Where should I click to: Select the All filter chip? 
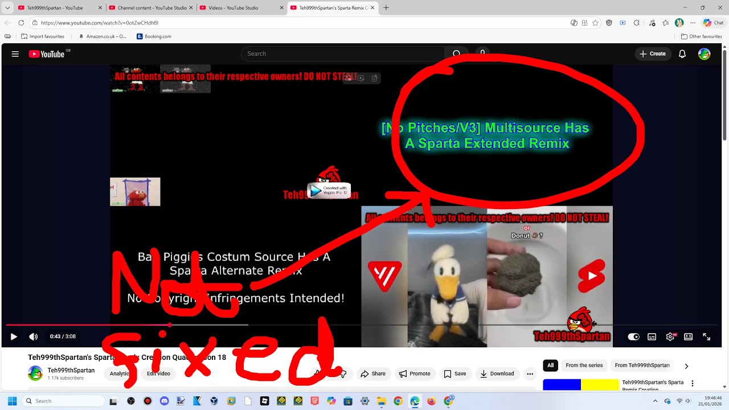[550, 366]
